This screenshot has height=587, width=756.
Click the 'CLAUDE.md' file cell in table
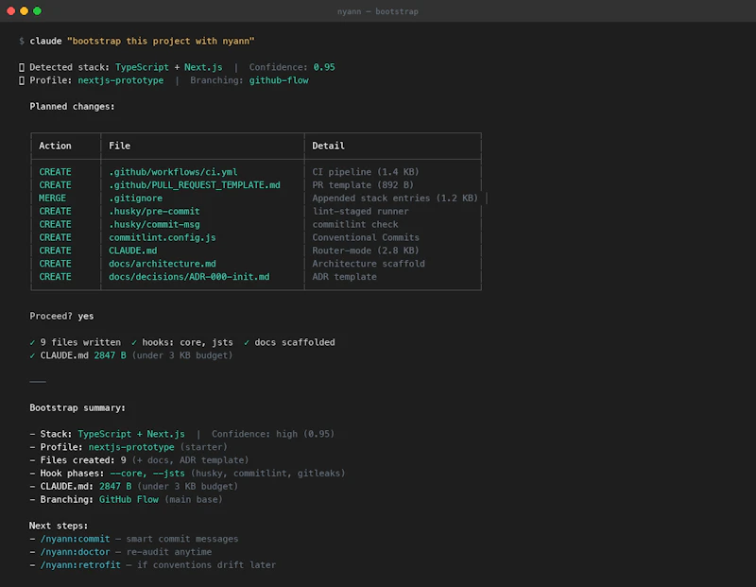(133, 250)
